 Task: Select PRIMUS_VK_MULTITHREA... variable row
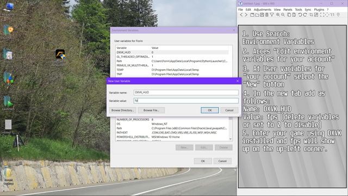[x=172, y=65]
